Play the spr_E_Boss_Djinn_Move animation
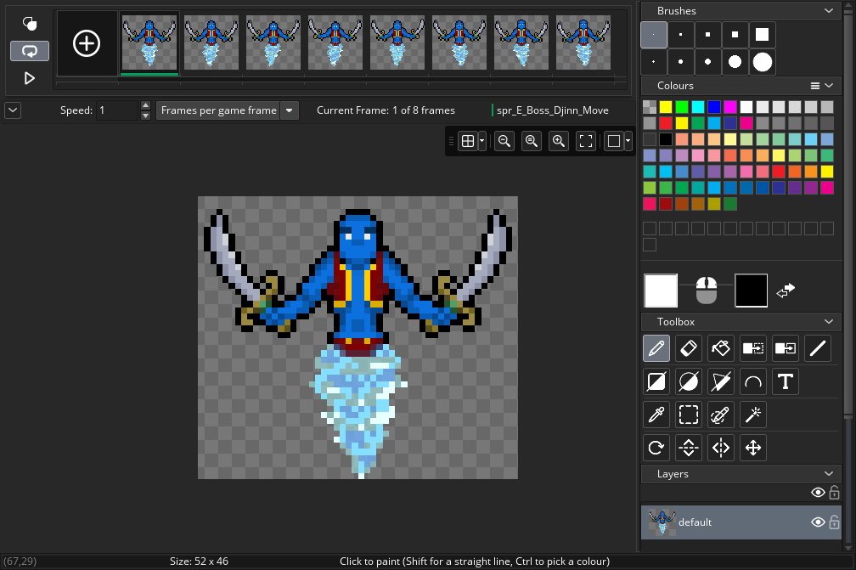The height and width of the screenshot is (570, 856). [29, 77]
